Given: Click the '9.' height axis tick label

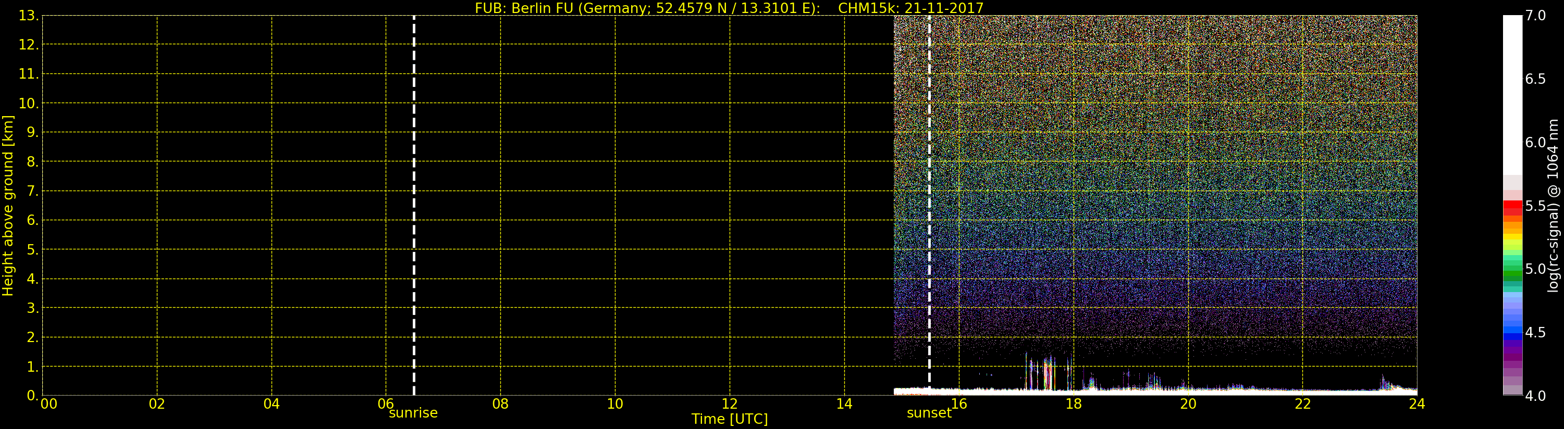Looking at the screenshot, I should [x=32, y=132].
